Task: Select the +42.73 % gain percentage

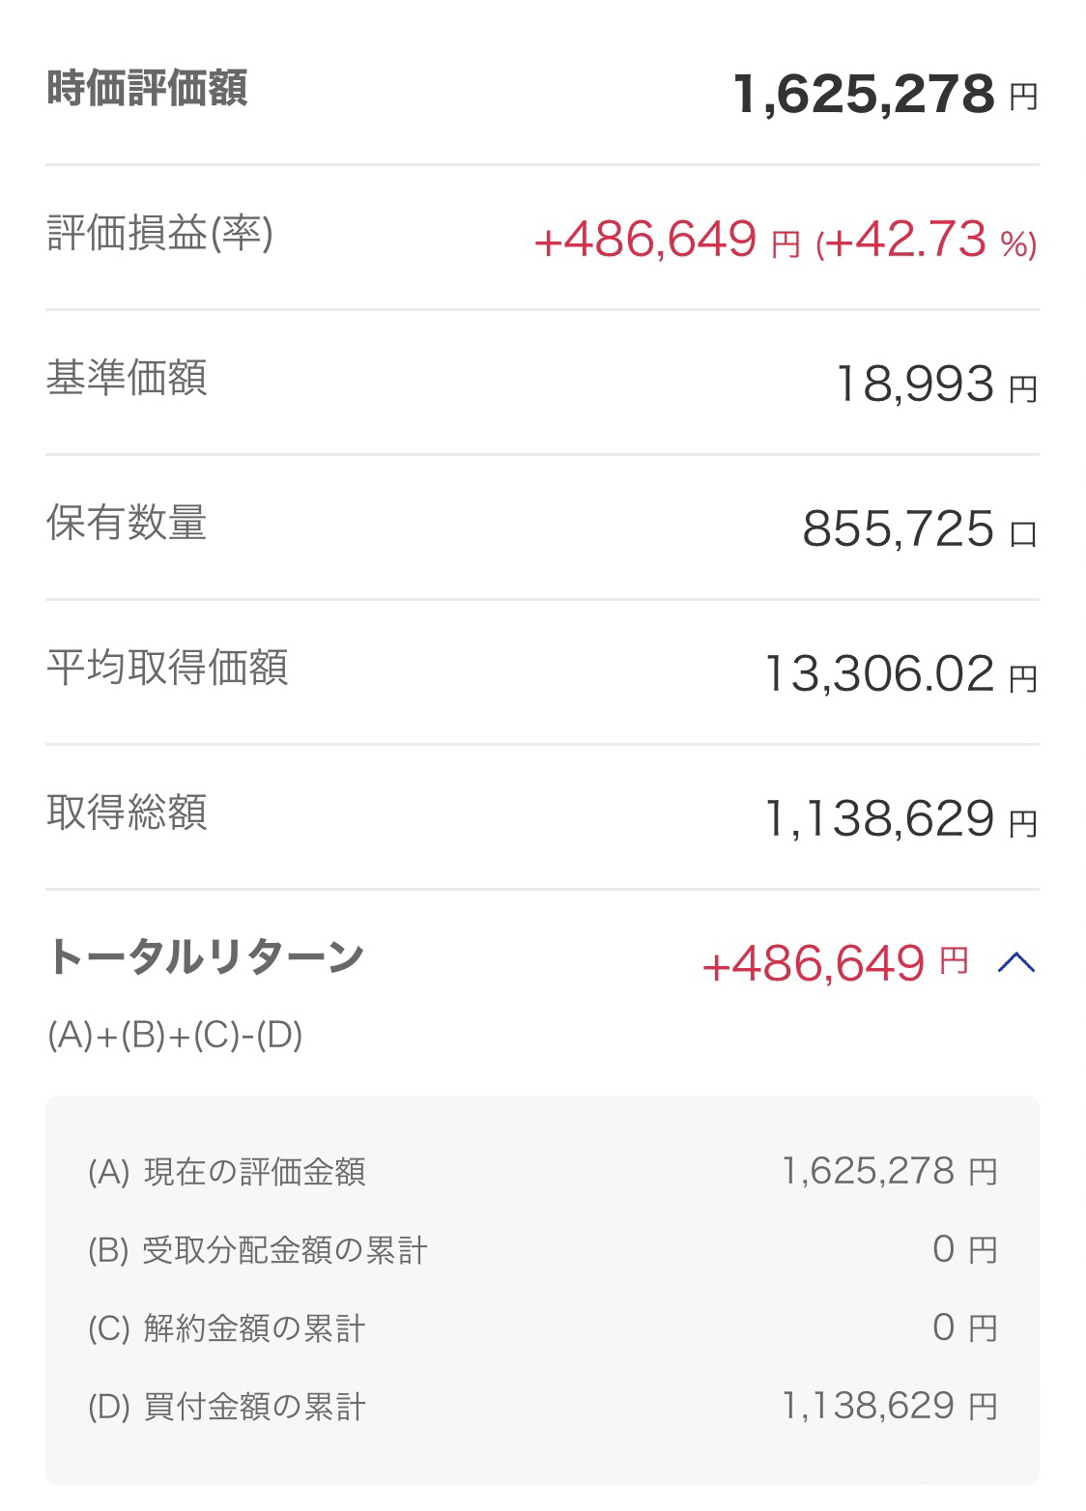Action: click(x=926, y=241)
